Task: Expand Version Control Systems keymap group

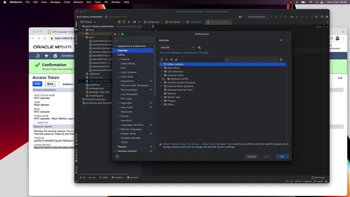Action: pos(161,83)
